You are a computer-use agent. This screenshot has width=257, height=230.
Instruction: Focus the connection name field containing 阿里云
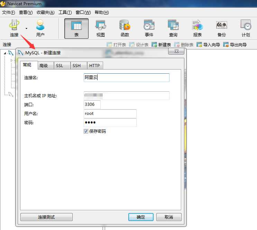click(x=126, y=77)
